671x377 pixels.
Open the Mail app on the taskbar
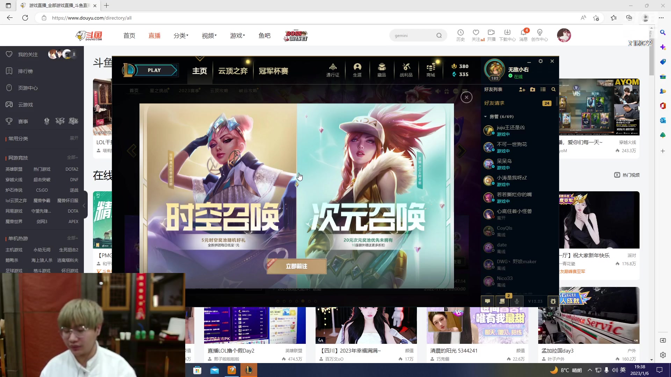(x=214, y=370)
